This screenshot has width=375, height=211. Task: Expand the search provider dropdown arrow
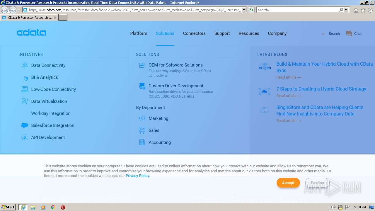[346, 10]
